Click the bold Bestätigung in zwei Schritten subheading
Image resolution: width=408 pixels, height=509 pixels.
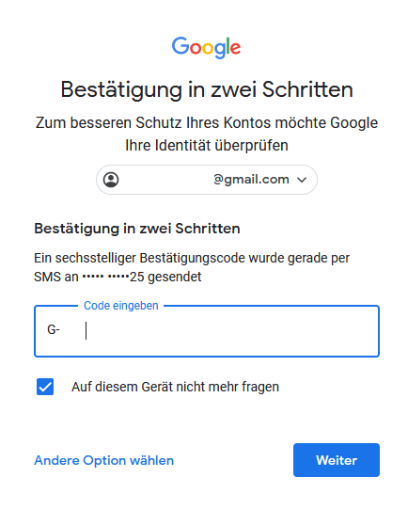137,229
